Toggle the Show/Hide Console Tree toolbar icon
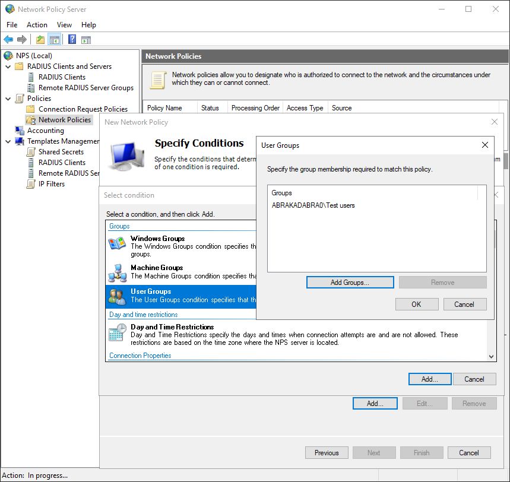Viewport: 510px width, 482px height. pyautogui.click(x=54, y=40)
